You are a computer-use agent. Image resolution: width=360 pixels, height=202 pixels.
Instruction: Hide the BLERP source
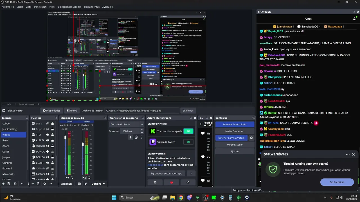(48, 163)
